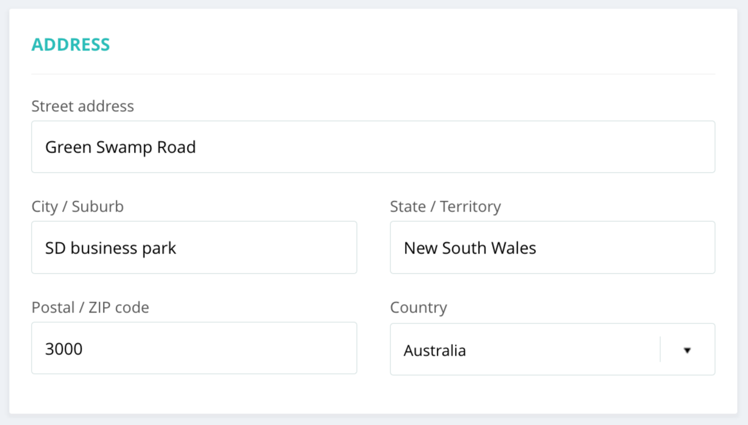Click the "Street address" field label
The width and height of the screenshot is (748, 425).
pyautogui.click(x=83, y=106)
